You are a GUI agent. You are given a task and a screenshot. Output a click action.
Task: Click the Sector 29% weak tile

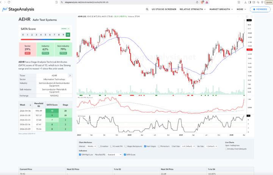28,49
